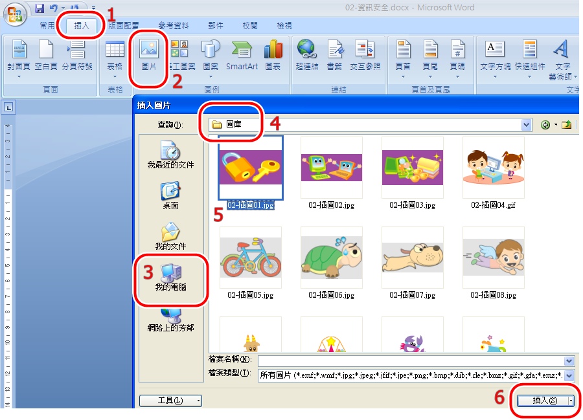
Task: Open the Table (表格) insert tool
Action: [115, 58]
